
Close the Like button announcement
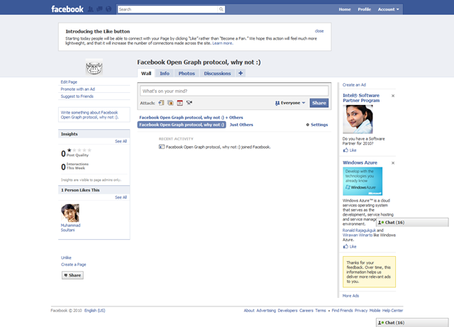(319, 31)
